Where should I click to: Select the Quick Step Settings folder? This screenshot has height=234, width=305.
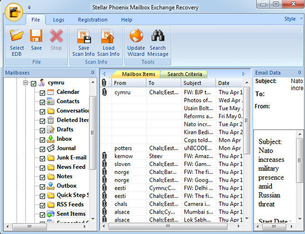(72, 195)
